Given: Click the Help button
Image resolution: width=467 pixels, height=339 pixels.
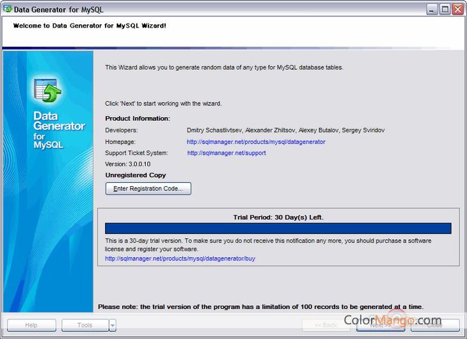Looking at the screenshot, I should tap(31, 325).
